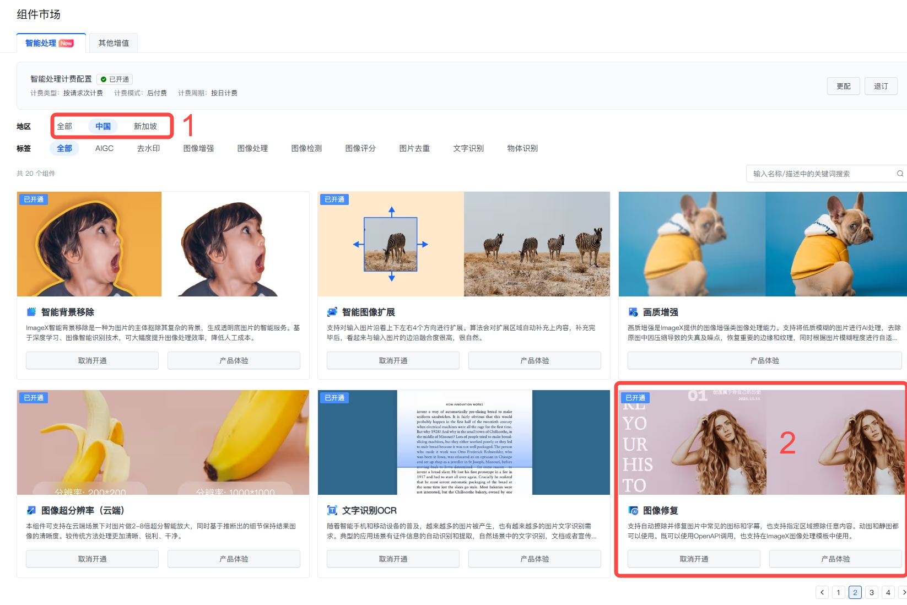
Task: Select 全部 region filter
Action: click(64, 126)
